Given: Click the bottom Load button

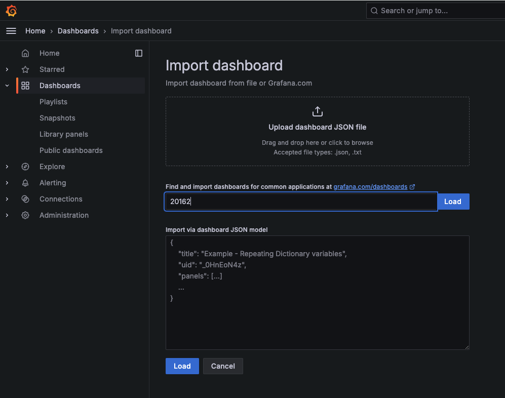Looking at the screenshot, I should pos(182,366).
